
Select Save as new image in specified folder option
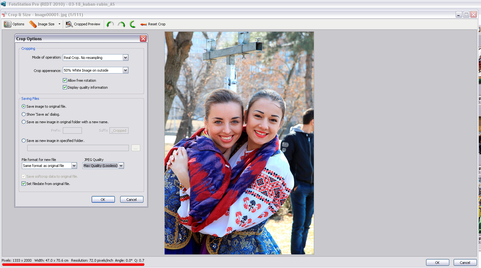tap(23, 141)
